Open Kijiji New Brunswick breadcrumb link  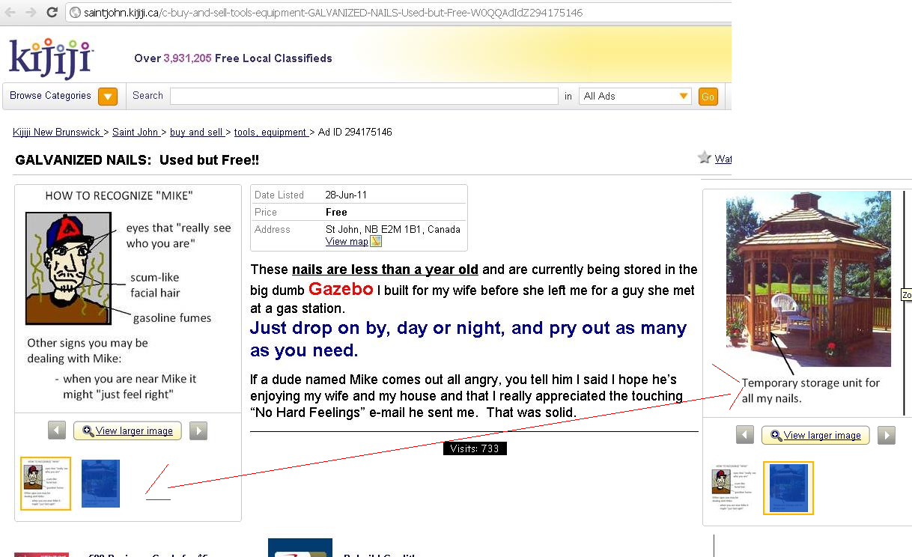pyautogui.click(x=57, y=133)
